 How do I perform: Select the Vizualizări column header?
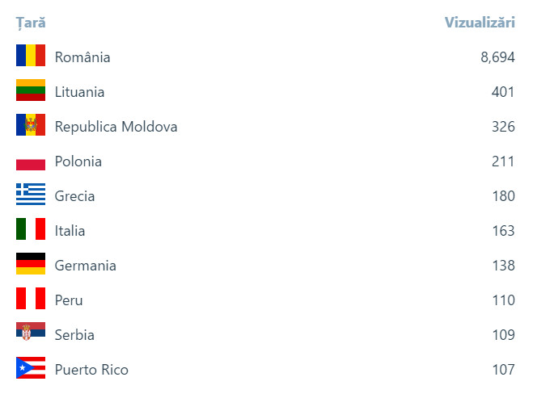pyautogui.click(x=480, y=23)
